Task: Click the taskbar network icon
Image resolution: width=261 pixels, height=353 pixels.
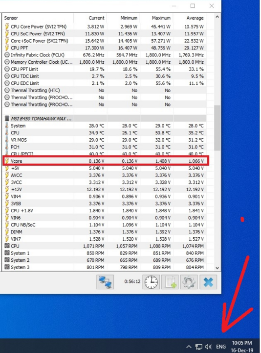Action: click(x=198, y=347)
